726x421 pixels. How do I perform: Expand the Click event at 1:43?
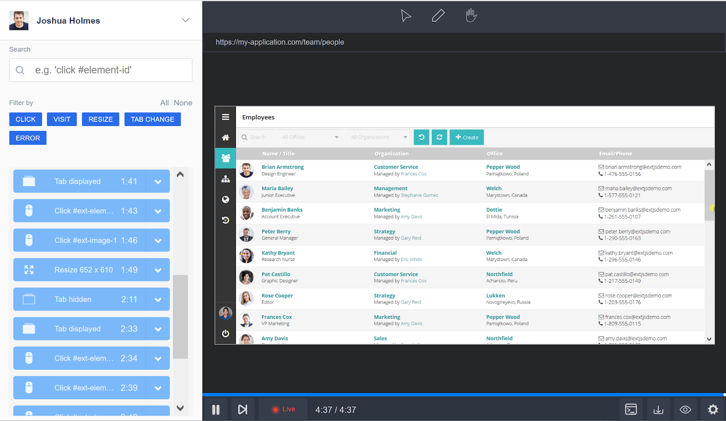pyautogui.click(x=158, y=211)
